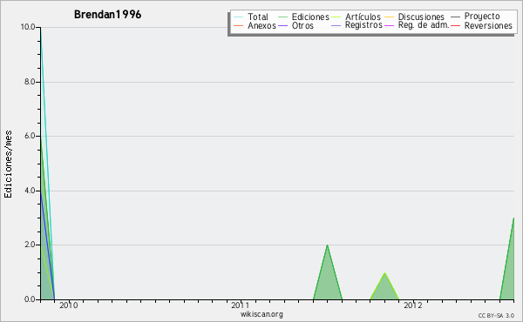
Task: Click the wikiscan.org credit text
Action: point(261,314)
